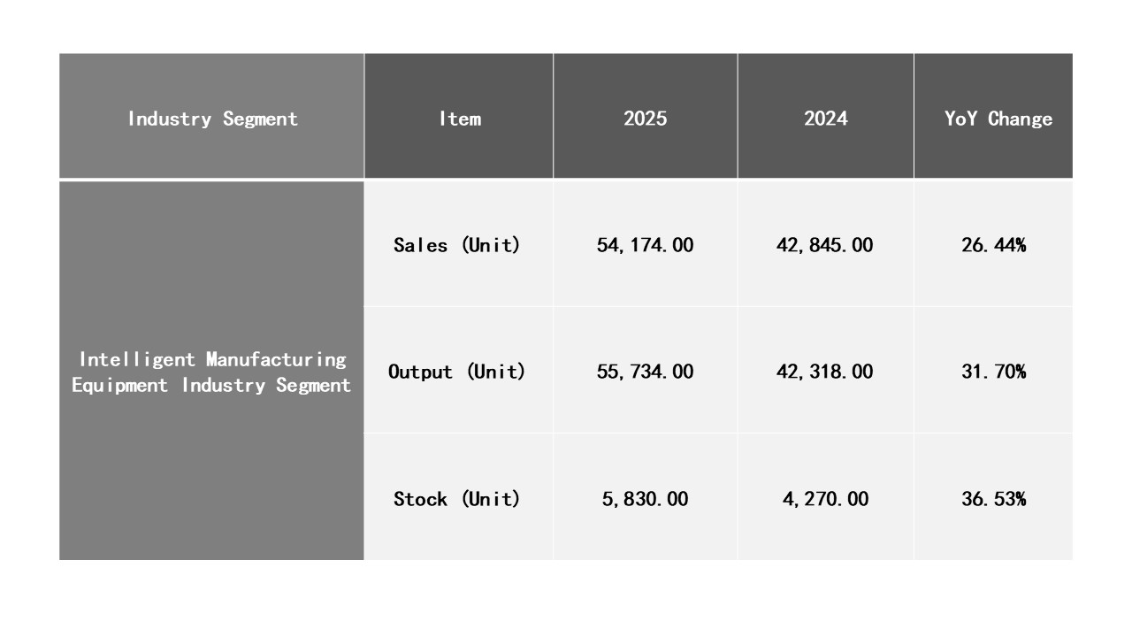Select the Item column header
The width and height of the screenshot is (1132, 637).
tap(459, 119)
